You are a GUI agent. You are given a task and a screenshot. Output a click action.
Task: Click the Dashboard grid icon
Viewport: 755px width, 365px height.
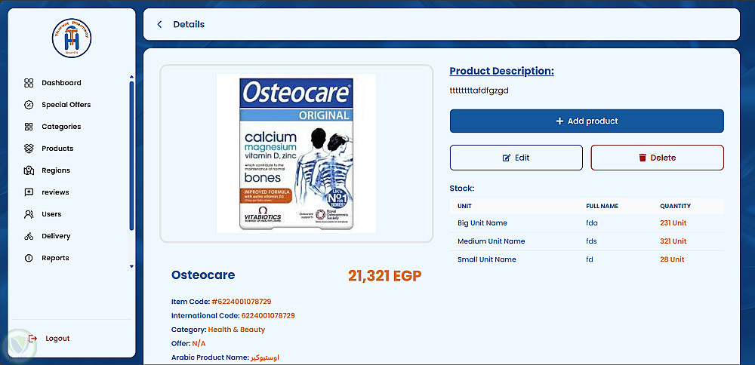pyautogui.click(x=29, y=83)
